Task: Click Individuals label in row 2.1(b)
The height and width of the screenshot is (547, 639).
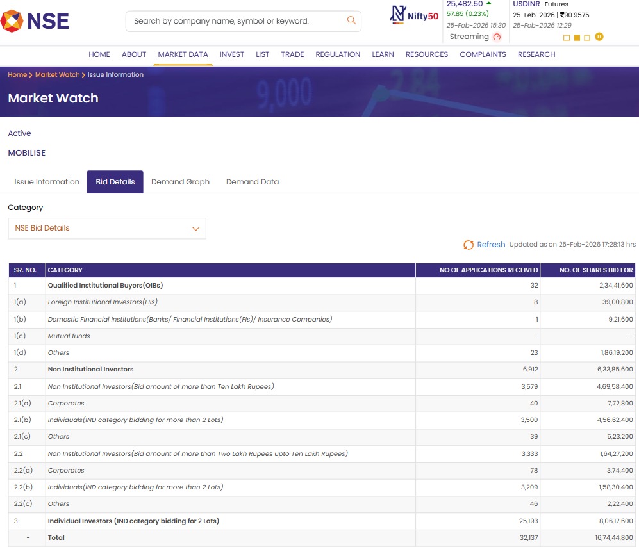Action: point(135,420)
